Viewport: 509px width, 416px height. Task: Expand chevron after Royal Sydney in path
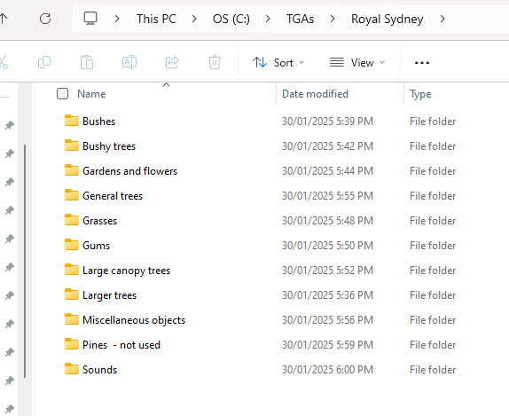(x=442, y=19)
